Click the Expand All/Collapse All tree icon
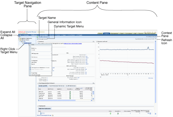The width and height of the screenshot is (173, 117). click(19, 37)
